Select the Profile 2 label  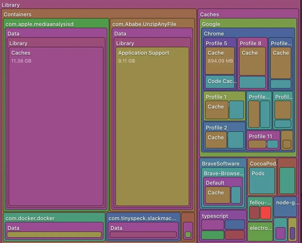216,128
